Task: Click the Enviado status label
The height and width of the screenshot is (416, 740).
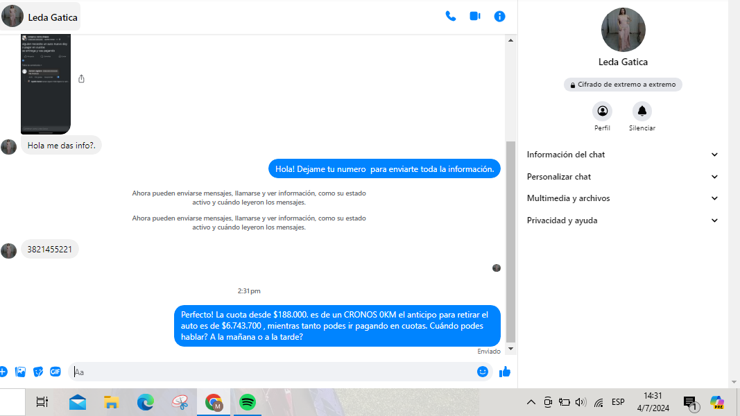Action: coord(488,352)
